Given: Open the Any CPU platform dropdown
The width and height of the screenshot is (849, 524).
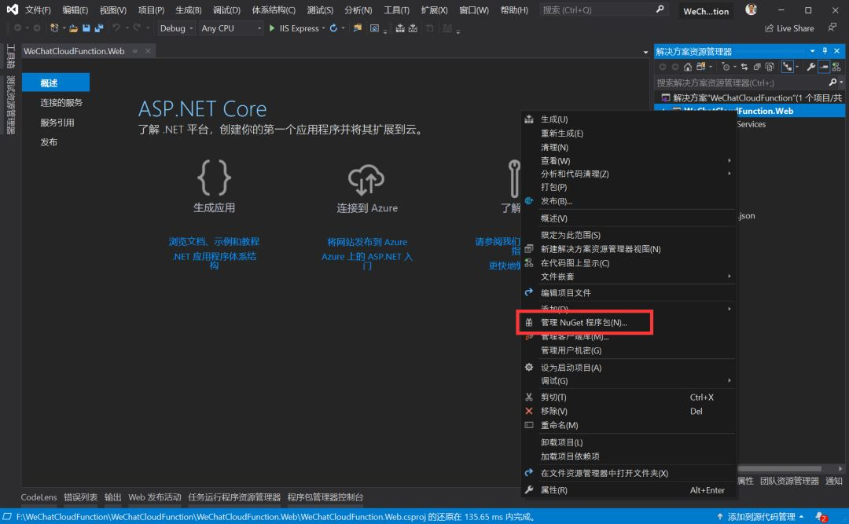Looking at the screenshot, I should point(231,28).
